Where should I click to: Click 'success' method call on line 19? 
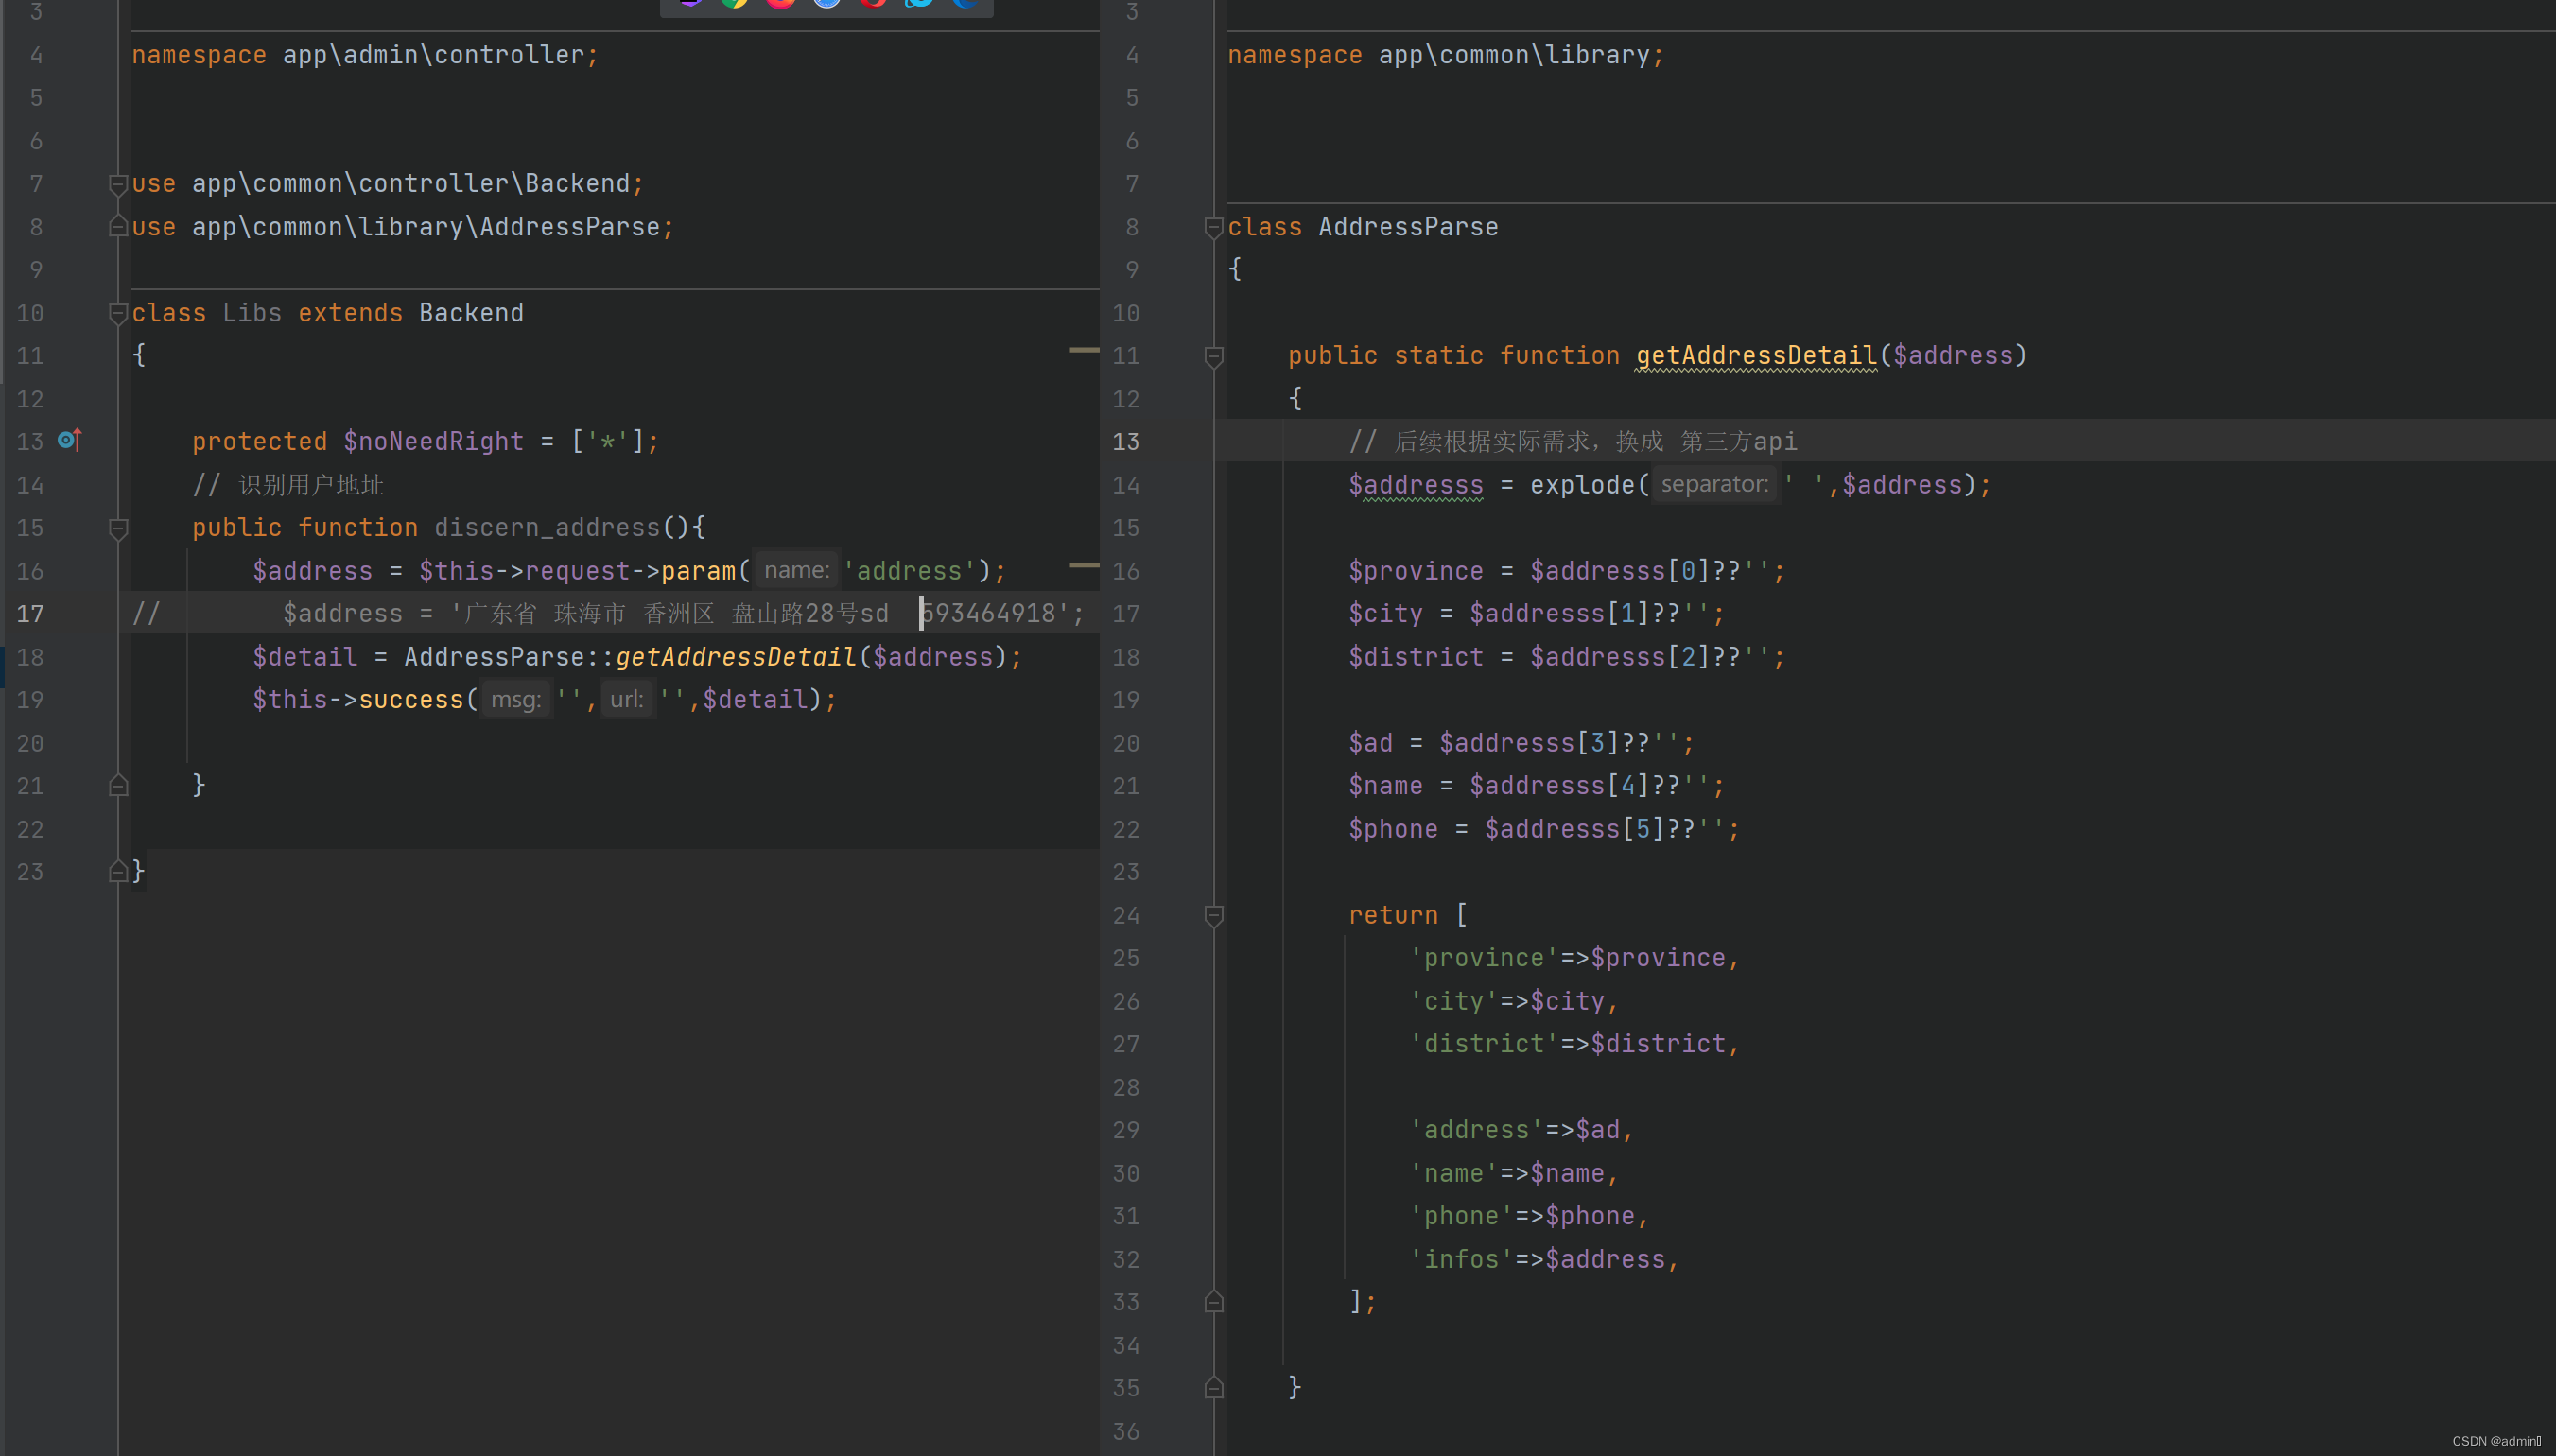(411, 700)
